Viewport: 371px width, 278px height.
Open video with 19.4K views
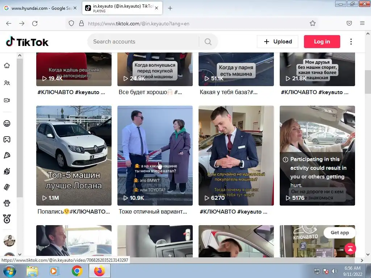[x=74, y=69]
